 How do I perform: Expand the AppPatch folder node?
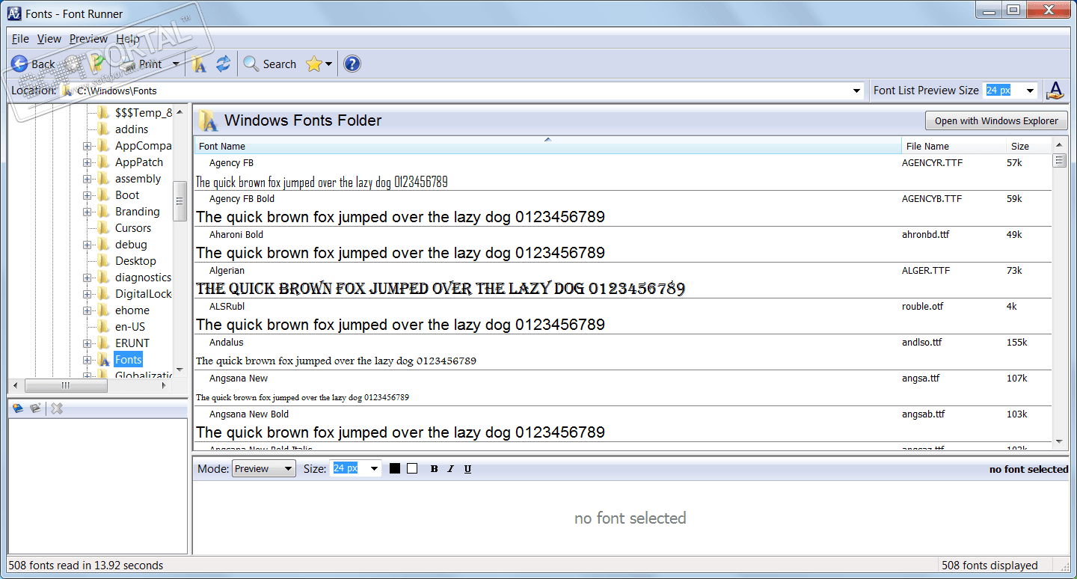pyautogui.click(x=87, y=162)
